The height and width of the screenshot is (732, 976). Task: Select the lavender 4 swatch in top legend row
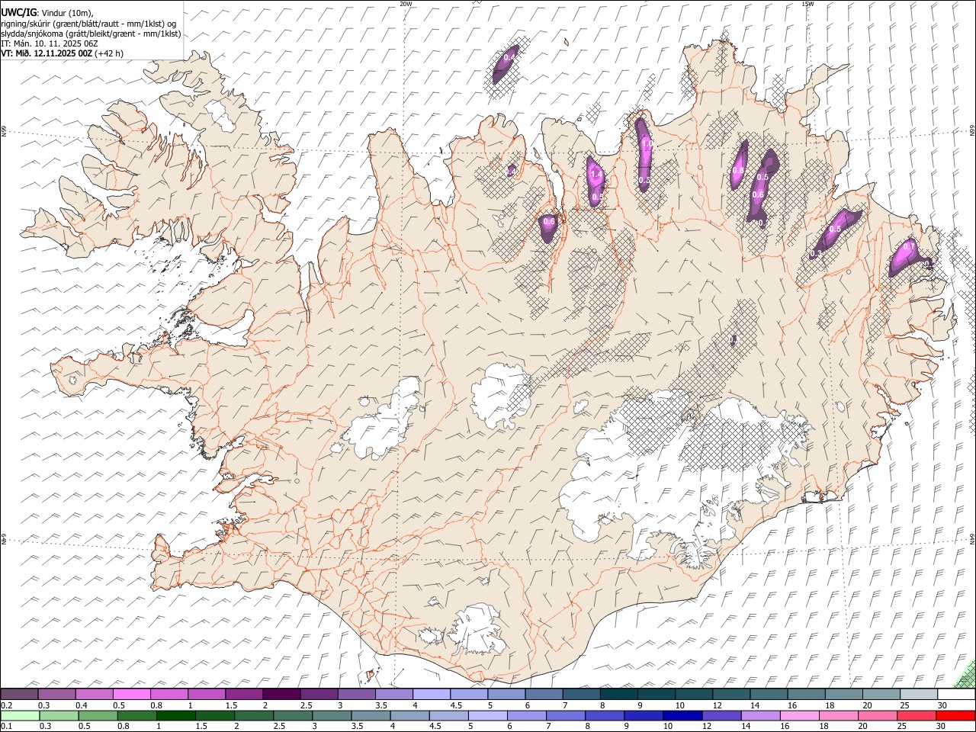coord(432,694)
